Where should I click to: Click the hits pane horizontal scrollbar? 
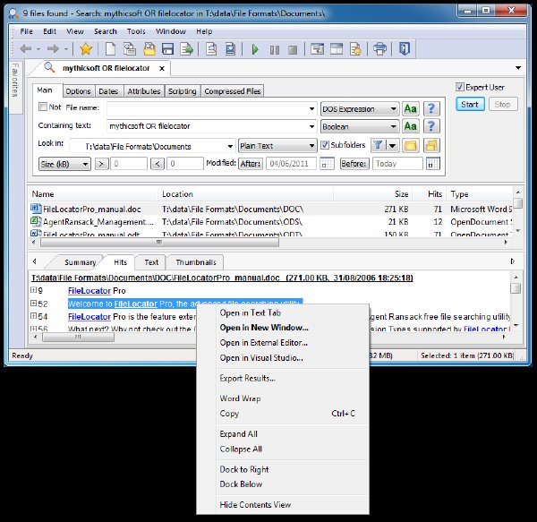(x=78, y=337)
